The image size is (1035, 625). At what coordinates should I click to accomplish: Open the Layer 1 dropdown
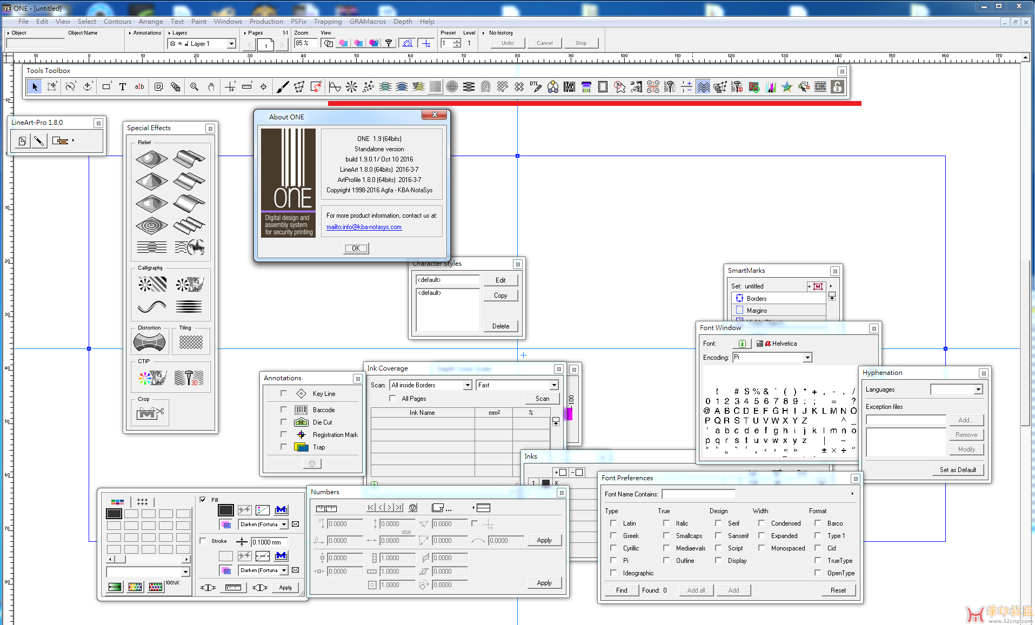point(231,44)
